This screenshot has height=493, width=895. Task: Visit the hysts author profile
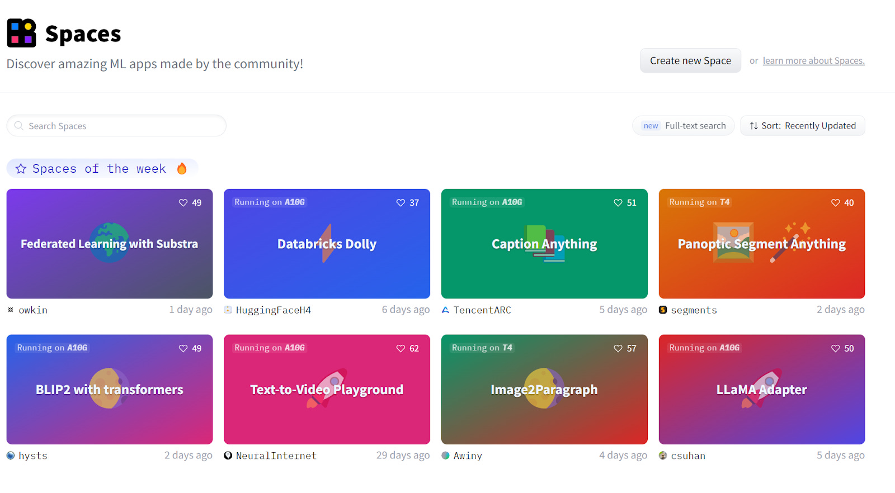(x=33, y=456)
